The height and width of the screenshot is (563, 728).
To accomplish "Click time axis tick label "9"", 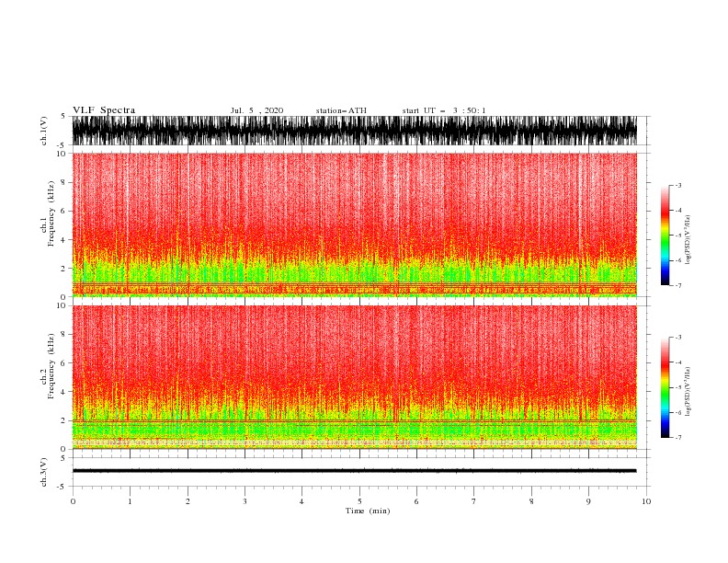I will (588, 501).
